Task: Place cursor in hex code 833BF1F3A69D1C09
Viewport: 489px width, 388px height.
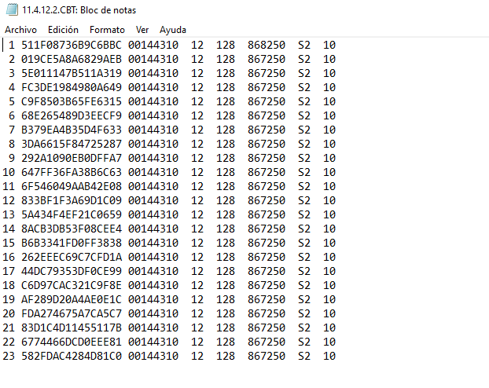Action: pos(72,200)
